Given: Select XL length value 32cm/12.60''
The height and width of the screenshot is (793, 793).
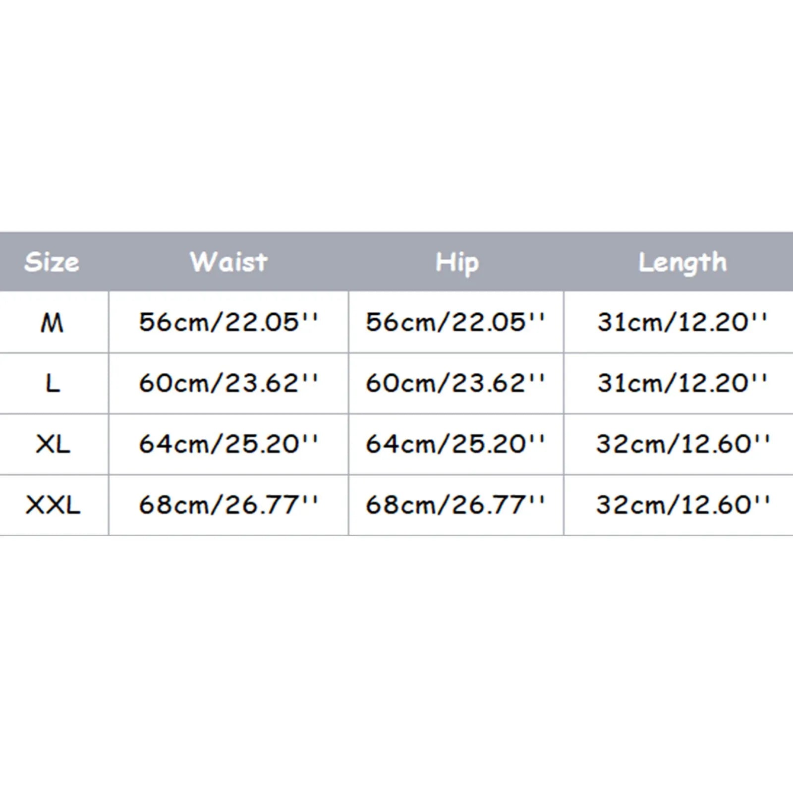Looking at the screenshot, I should [x=683, y=444].
